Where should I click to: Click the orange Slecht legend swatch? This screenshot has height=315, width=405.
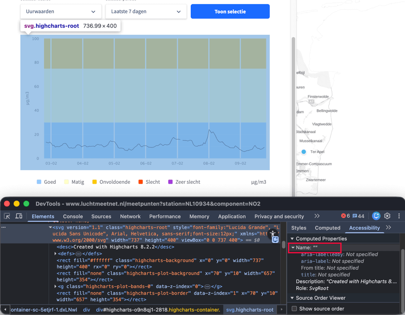pos(141,182)
